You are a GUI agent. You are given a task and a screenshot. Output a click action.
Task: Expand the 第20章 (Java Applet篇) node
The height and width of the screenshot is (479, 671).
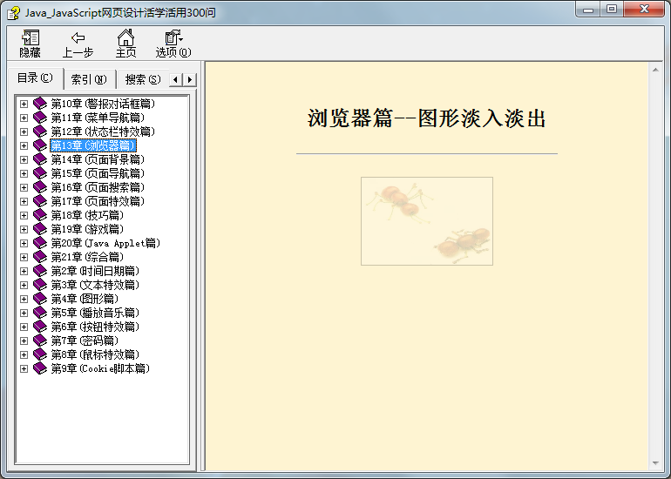tap(24, 243)
